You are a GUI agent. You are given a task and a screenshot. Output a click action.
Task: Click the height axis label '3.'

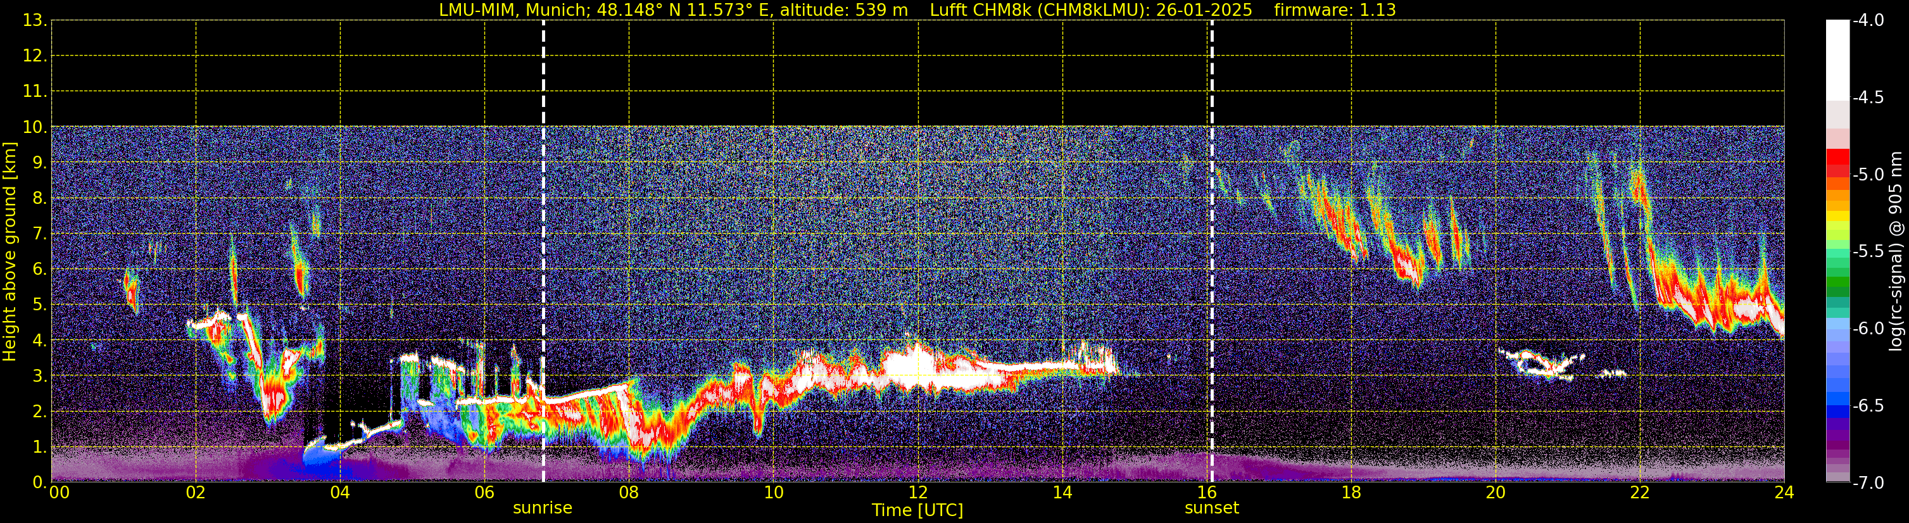pos(39,376)
